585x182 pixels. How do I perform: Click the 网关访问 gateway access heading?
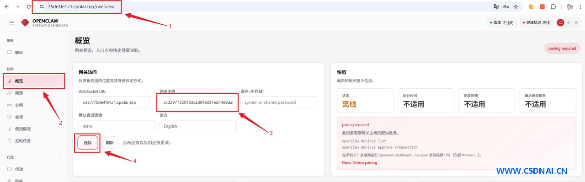88,72
